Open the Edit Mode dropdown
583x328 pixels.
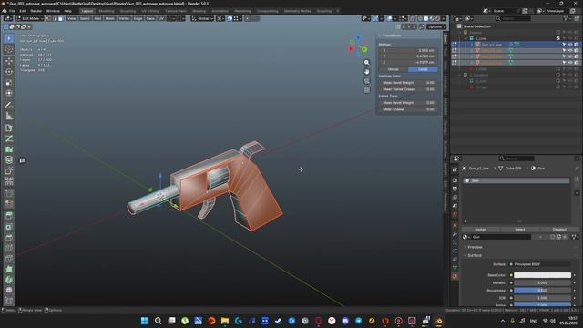(x=29, y=18)
